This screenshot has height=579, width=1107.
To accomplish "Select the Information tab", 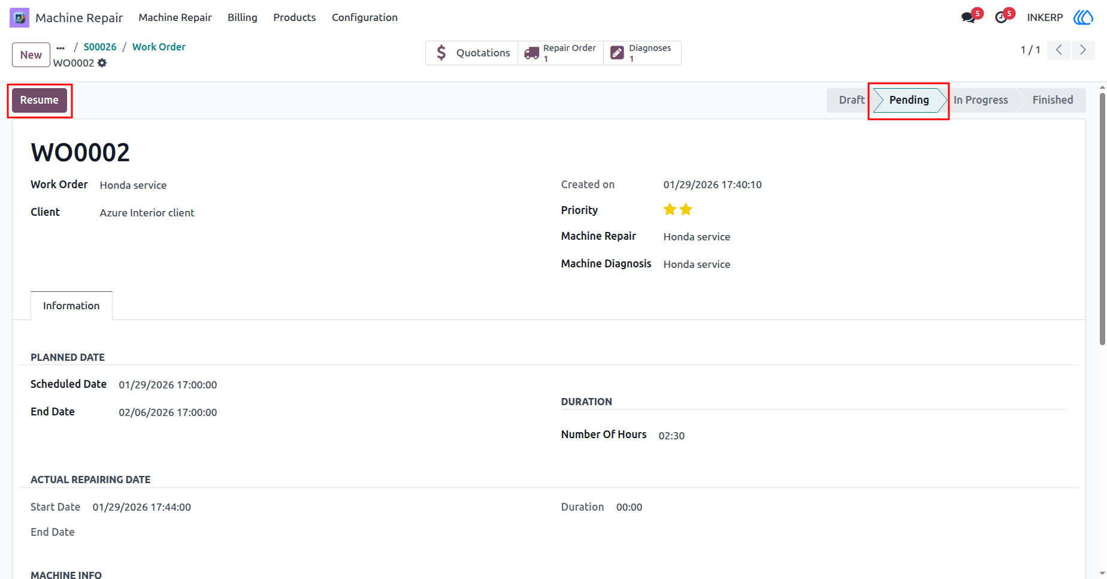I will [x=71, y=306].
